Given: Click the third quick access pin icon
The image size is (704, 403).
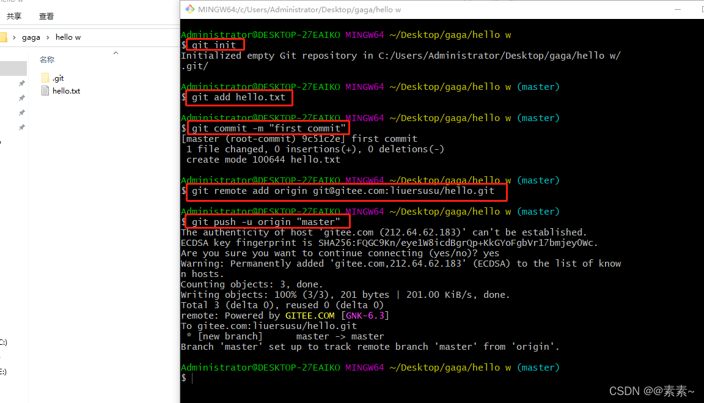Looking at the screenshot, I should coord(21,113).
